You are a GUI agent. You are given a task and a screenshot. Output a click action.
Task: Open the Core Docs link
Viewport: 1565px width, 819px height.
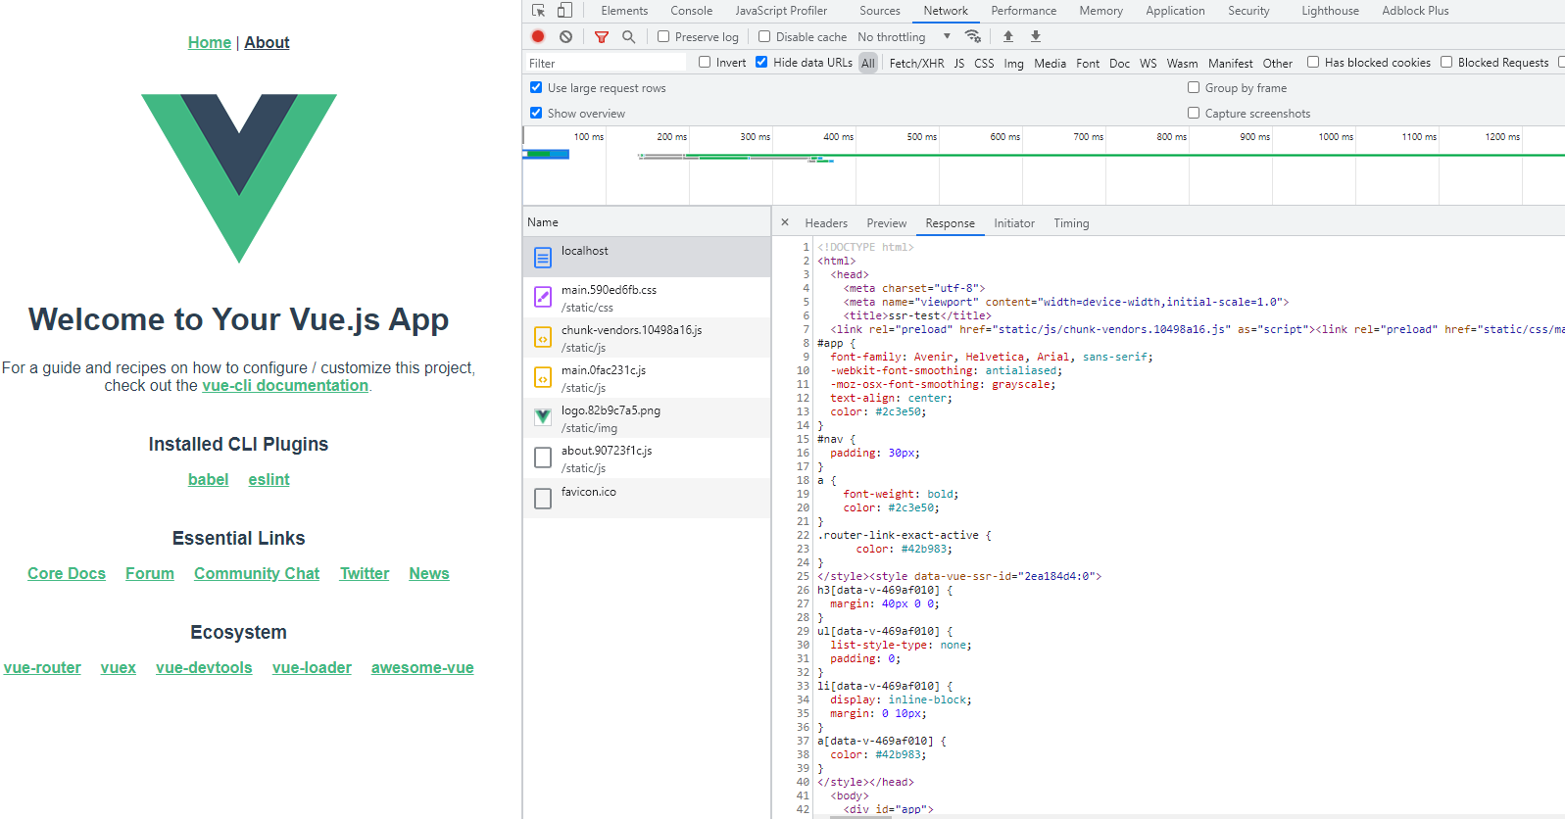point(67,573)
